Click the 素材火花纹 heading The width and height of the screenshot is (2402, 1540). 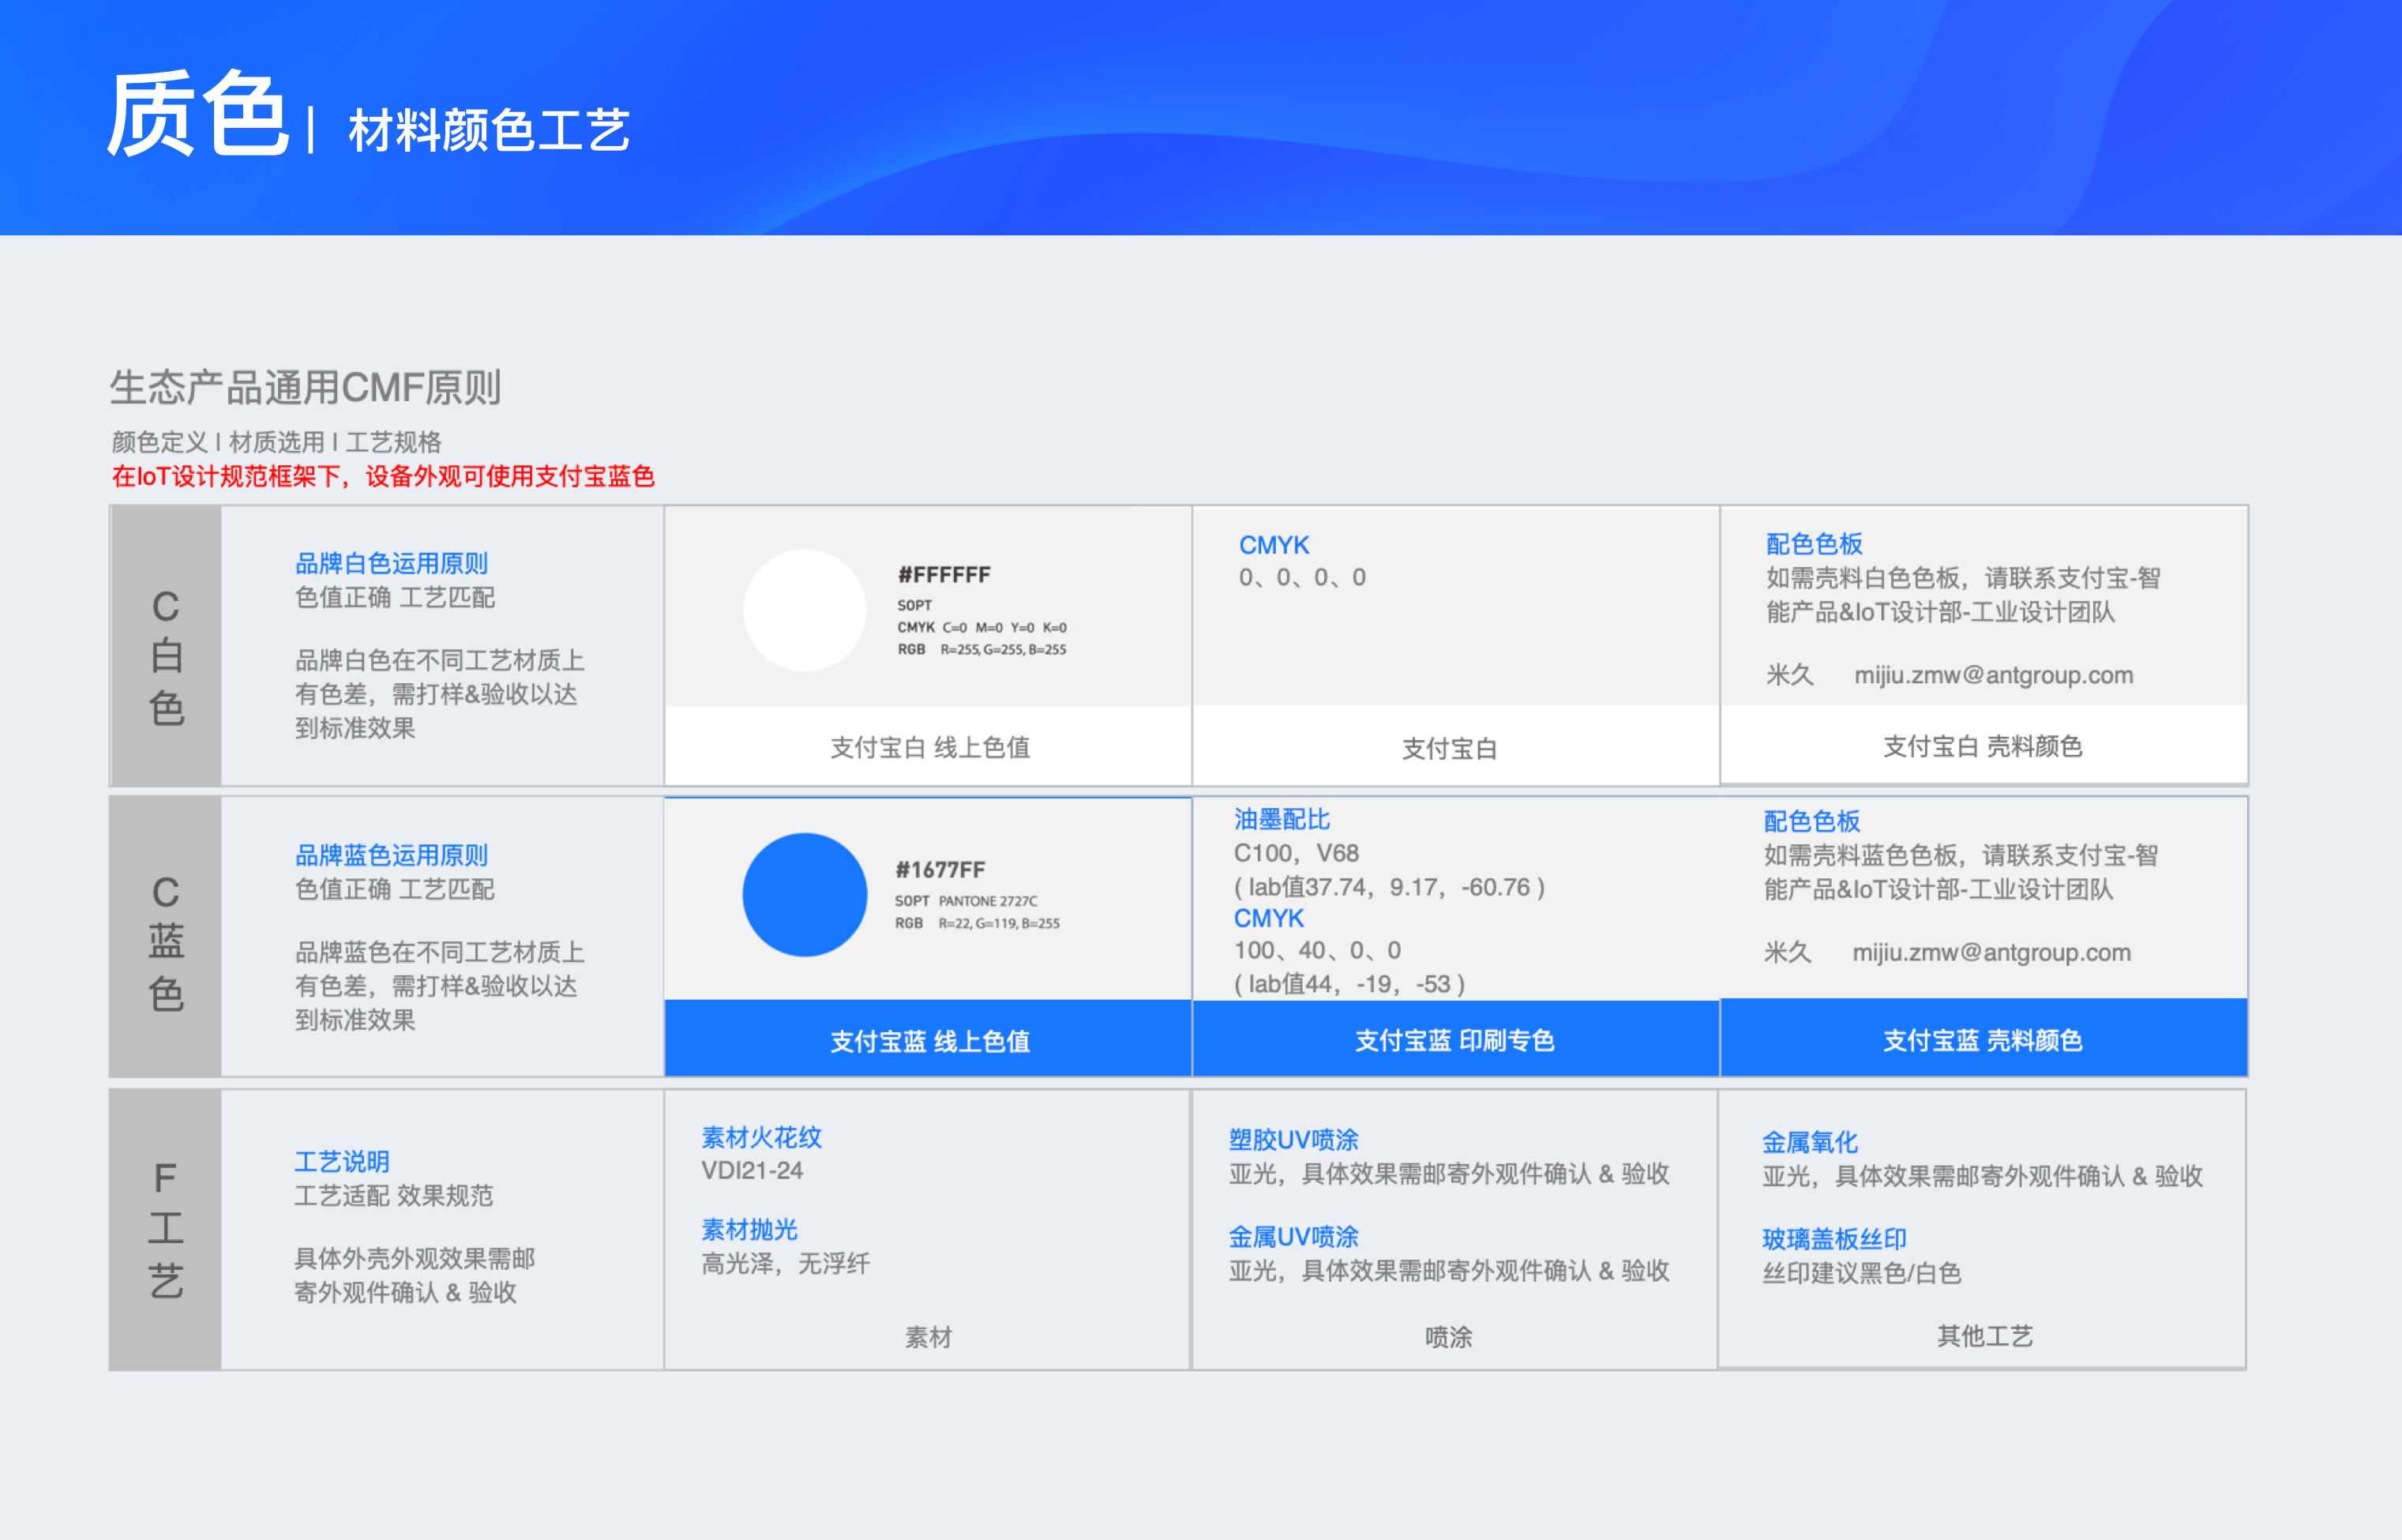click(760, 1137)
